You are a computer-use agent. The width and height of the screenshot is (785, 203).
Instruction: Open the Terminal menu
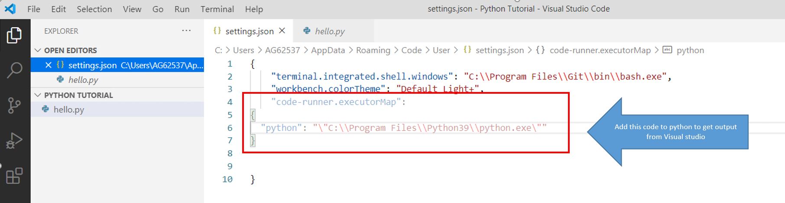(x=217, y=9)
